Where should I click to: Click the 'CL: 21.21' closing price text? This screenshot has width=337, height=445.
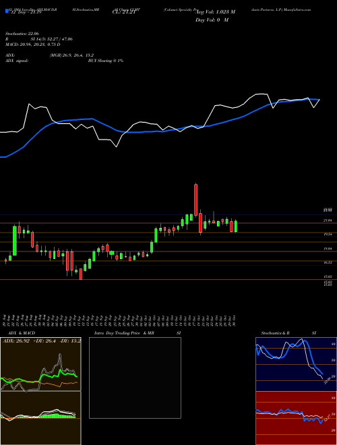(124, 13)
